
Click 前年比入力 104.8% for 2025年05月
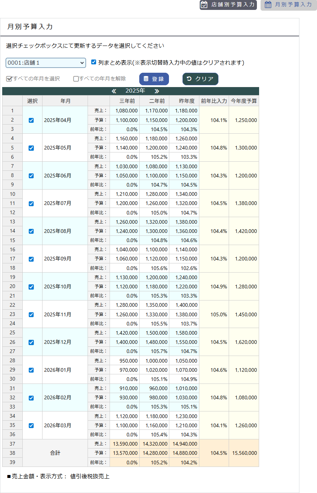214,148
